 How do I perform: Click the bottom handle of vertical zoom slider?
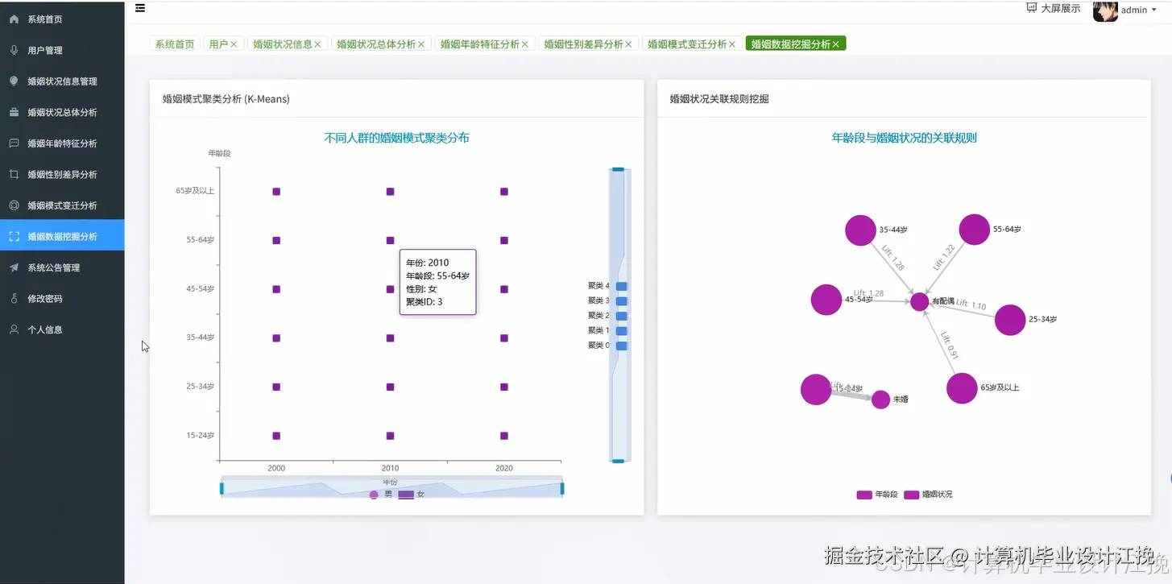(x=618, y=462)
